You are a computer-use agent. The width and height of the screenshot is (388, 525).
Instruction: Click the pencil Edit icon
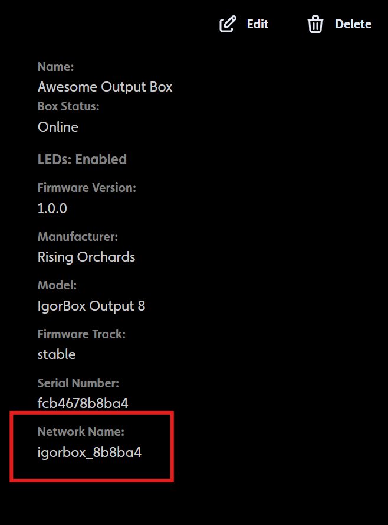pos(227,24)
